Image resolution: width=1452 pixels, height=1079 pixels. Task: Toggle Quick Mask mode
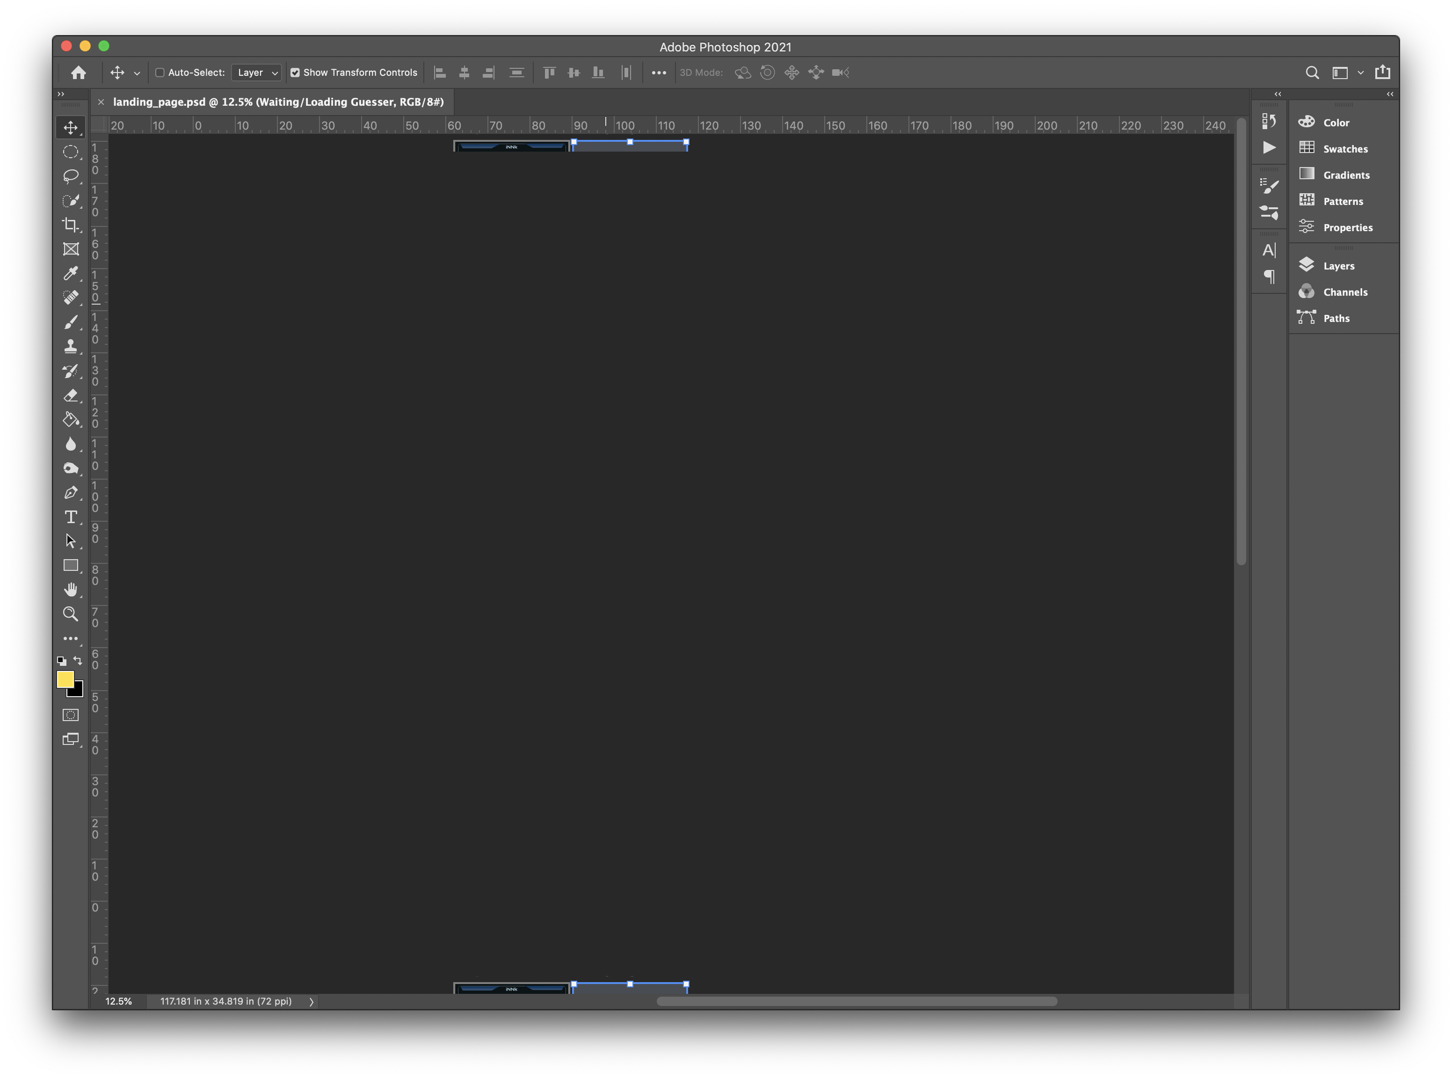coord(71,714)
